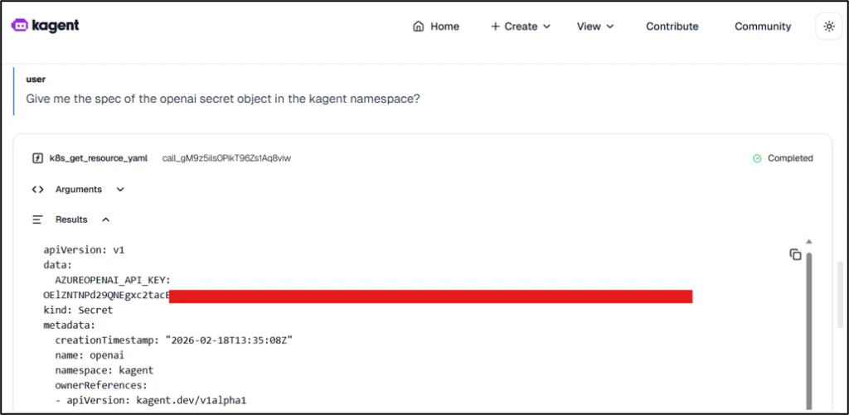Click the Results lines icon
The image size is (849, 415).
(37, 220)
